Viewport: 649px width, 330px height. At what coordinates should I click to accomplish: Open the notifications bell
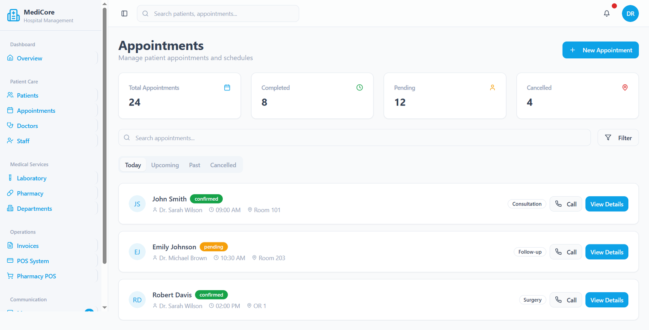pyautogui.click(x=606, y=14)
